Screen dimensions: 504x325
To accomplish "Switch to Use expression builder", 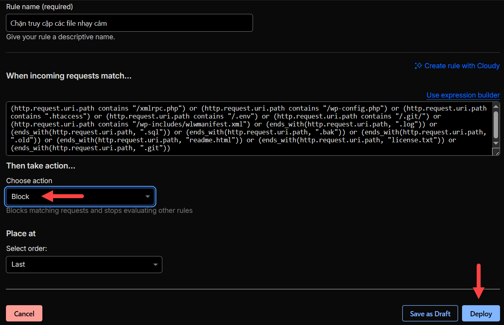I will click(x=463, y=95).
